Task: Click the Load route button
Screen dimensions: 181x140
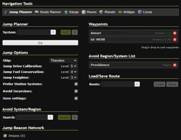Action: [160, 84]
